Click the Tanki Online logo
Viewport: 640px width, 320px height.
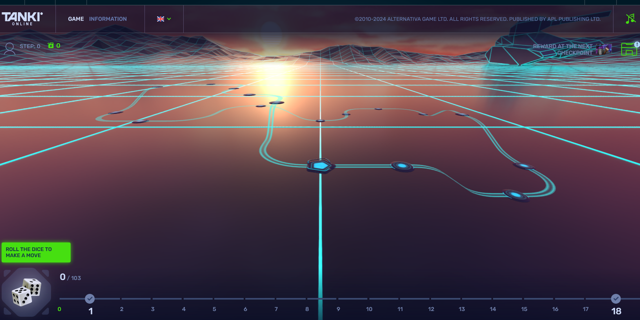(x=22, y=18)
